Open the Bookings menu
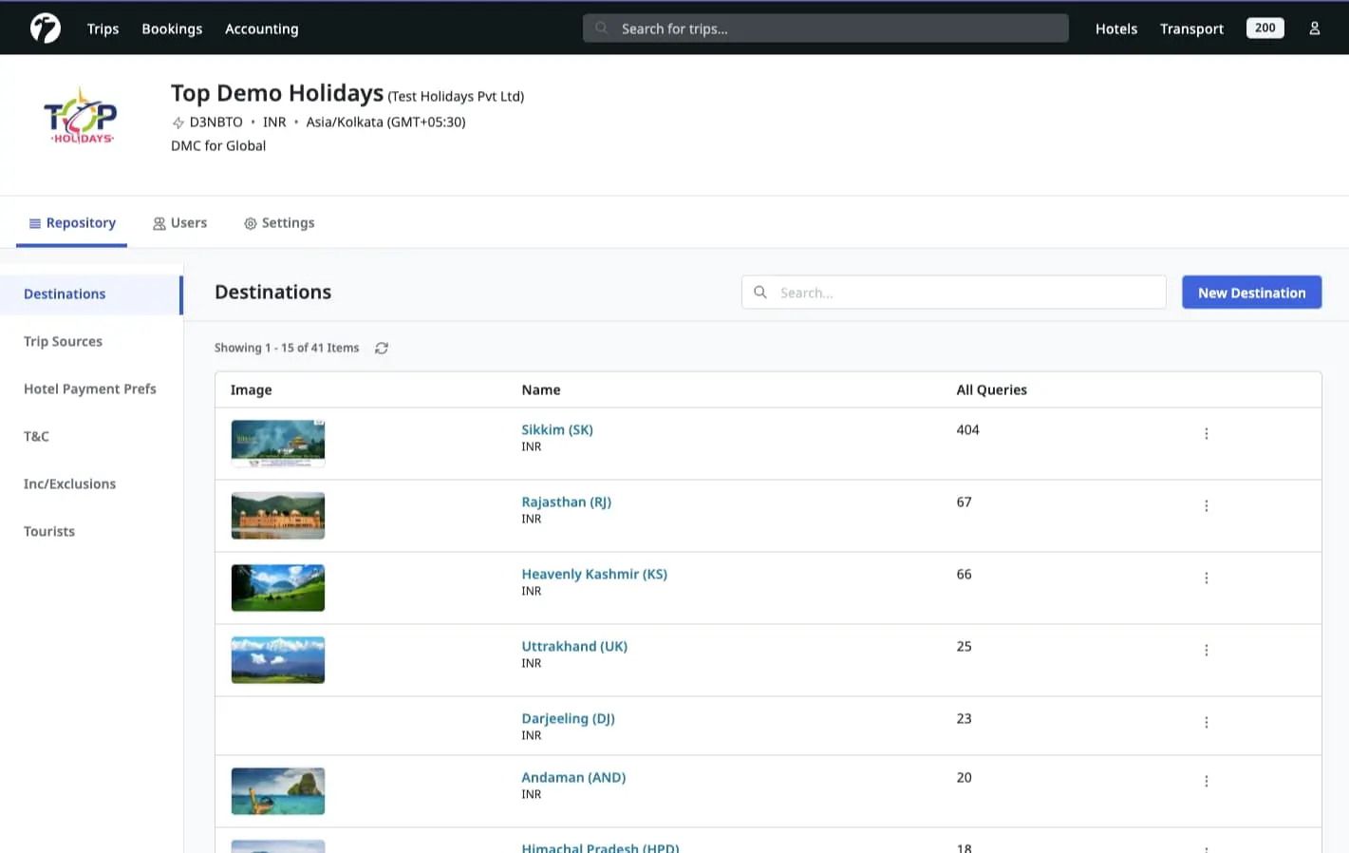Viewport: 1349px width, 853px height. (x=172, y=28)
